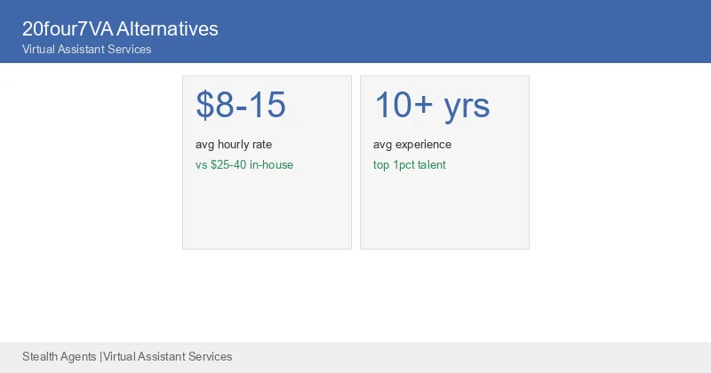Click the 10+ yrs figure

432,106
